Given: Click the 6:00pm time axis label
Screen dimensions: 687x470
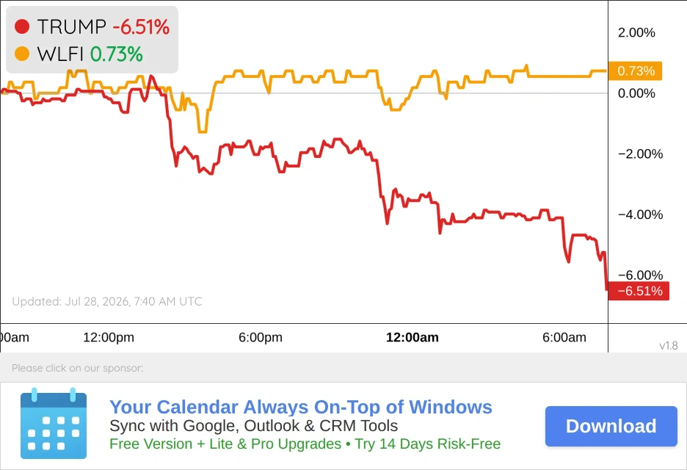Looking at the screenshot, I should pos(261,337).
